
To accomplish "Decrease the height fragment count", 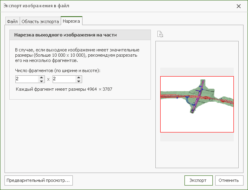I will click(x=78, y=81).
